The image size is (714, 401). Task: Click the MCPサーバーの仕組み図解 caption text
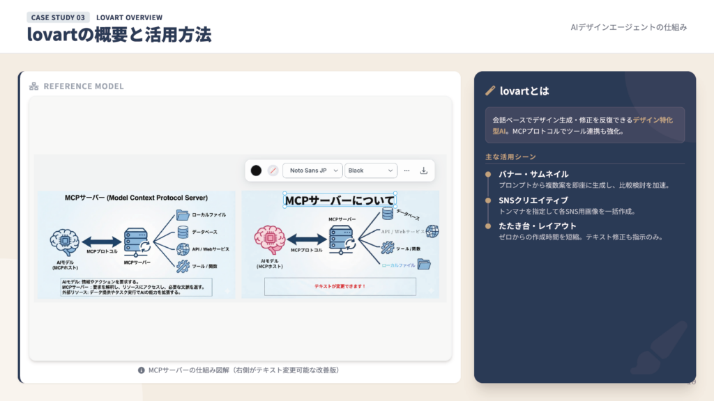(243, 370)
